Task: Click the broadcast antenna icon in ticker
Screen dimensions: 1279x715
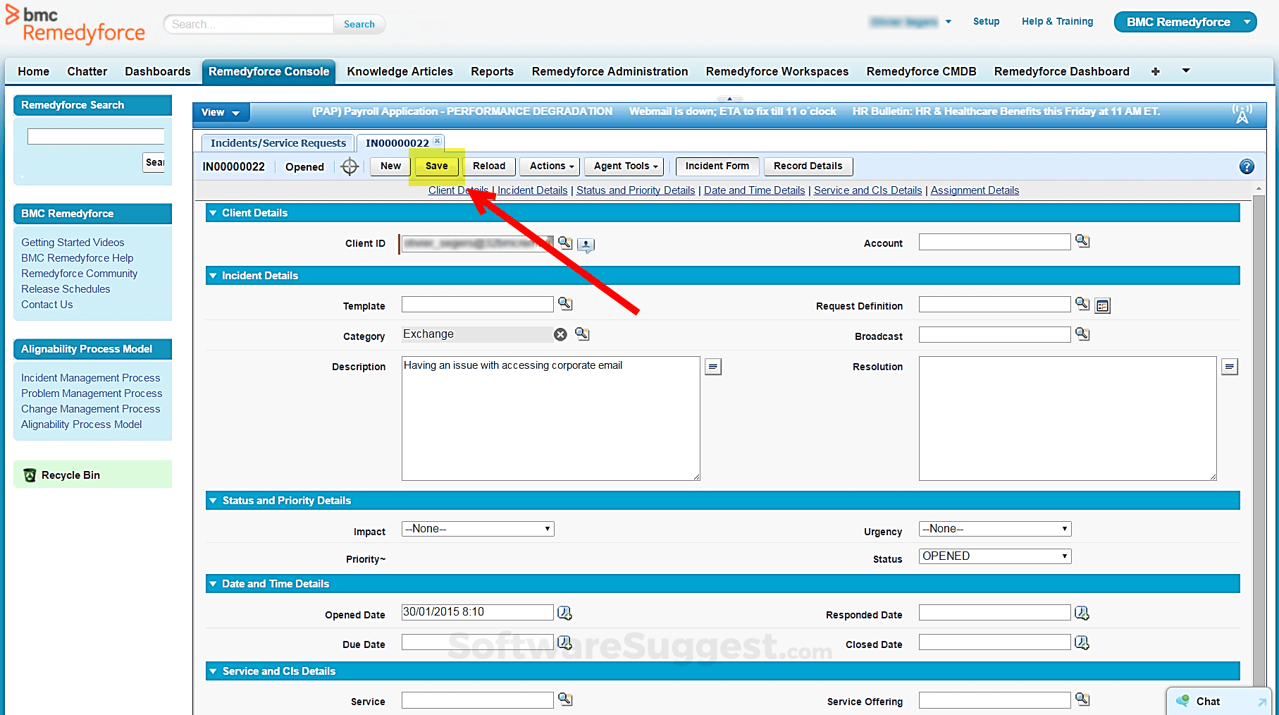Action: tap(1242, 114)
